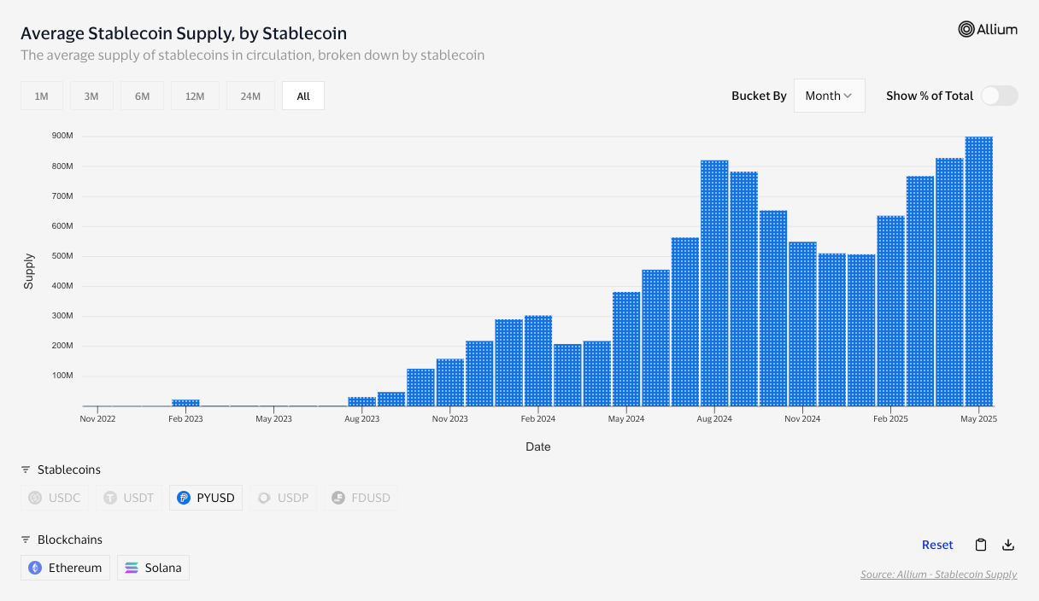
Task: Click the Allium logo icon
Action: [966, 29]
